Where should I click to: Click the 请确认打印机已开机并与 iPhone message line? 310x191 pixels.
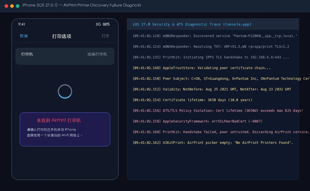coord(51,129)
